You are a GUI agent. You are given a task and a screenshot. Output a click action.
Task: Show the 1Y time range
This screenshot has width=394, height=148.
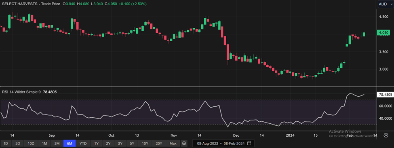96,144
